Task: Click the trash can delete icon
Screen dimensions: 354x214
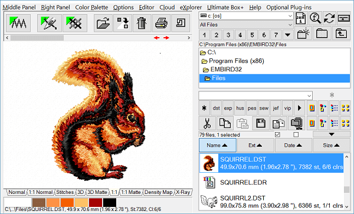Action: point(142,23)
